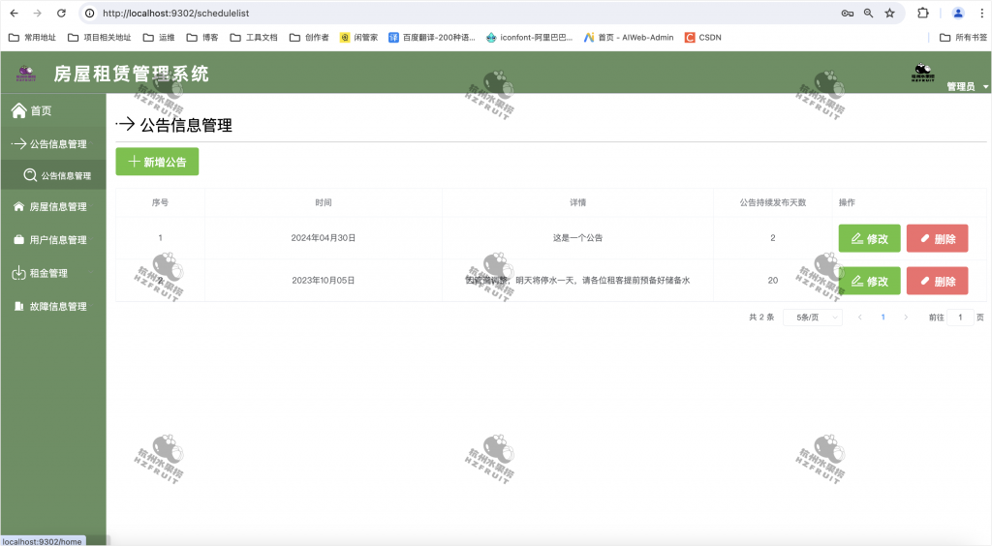Viewport: 992px width, 546px height.
Task: Select the 公告信息管理 submenu item
Action: pos(53,175)
